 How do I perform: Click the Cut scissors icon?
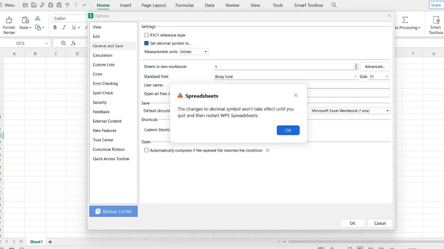point(37,18)
